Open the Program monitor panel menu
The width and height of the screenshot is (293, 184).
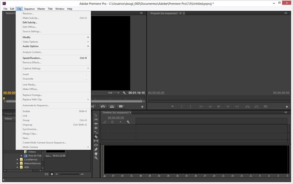(x=285, y=13)
